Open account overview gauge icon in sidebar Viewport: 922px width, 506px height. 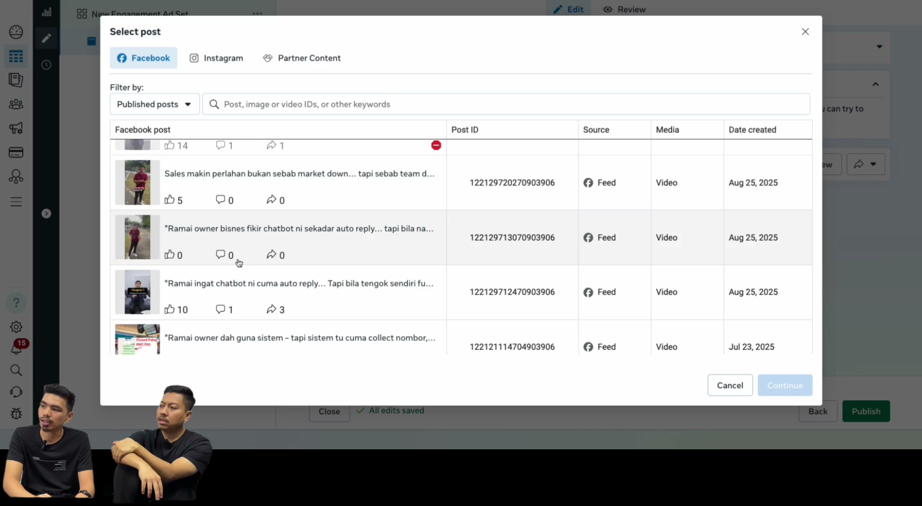click(x=16, y=32)
